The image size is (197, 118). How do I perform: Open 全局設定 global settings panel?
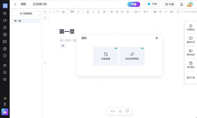pos(191,27)
